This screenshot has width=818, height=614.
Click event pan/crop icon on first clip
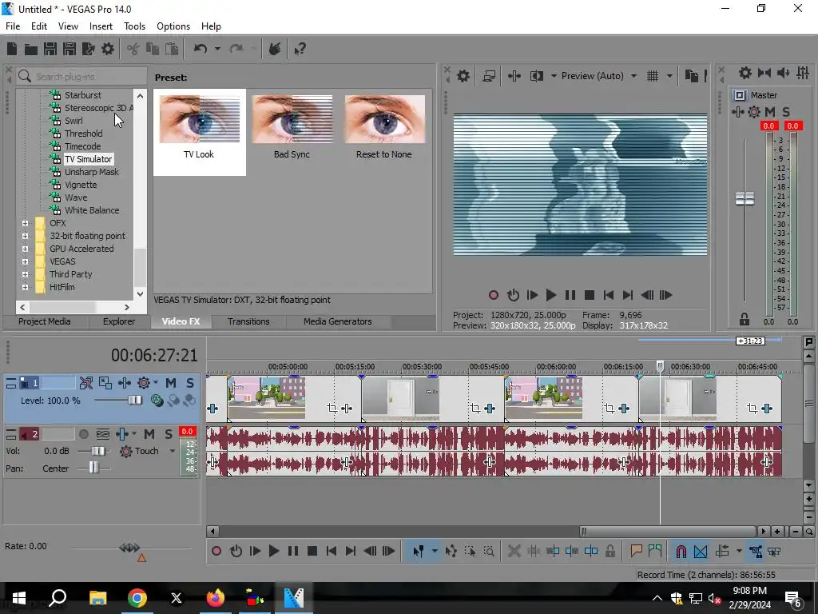tap(332, 409)
